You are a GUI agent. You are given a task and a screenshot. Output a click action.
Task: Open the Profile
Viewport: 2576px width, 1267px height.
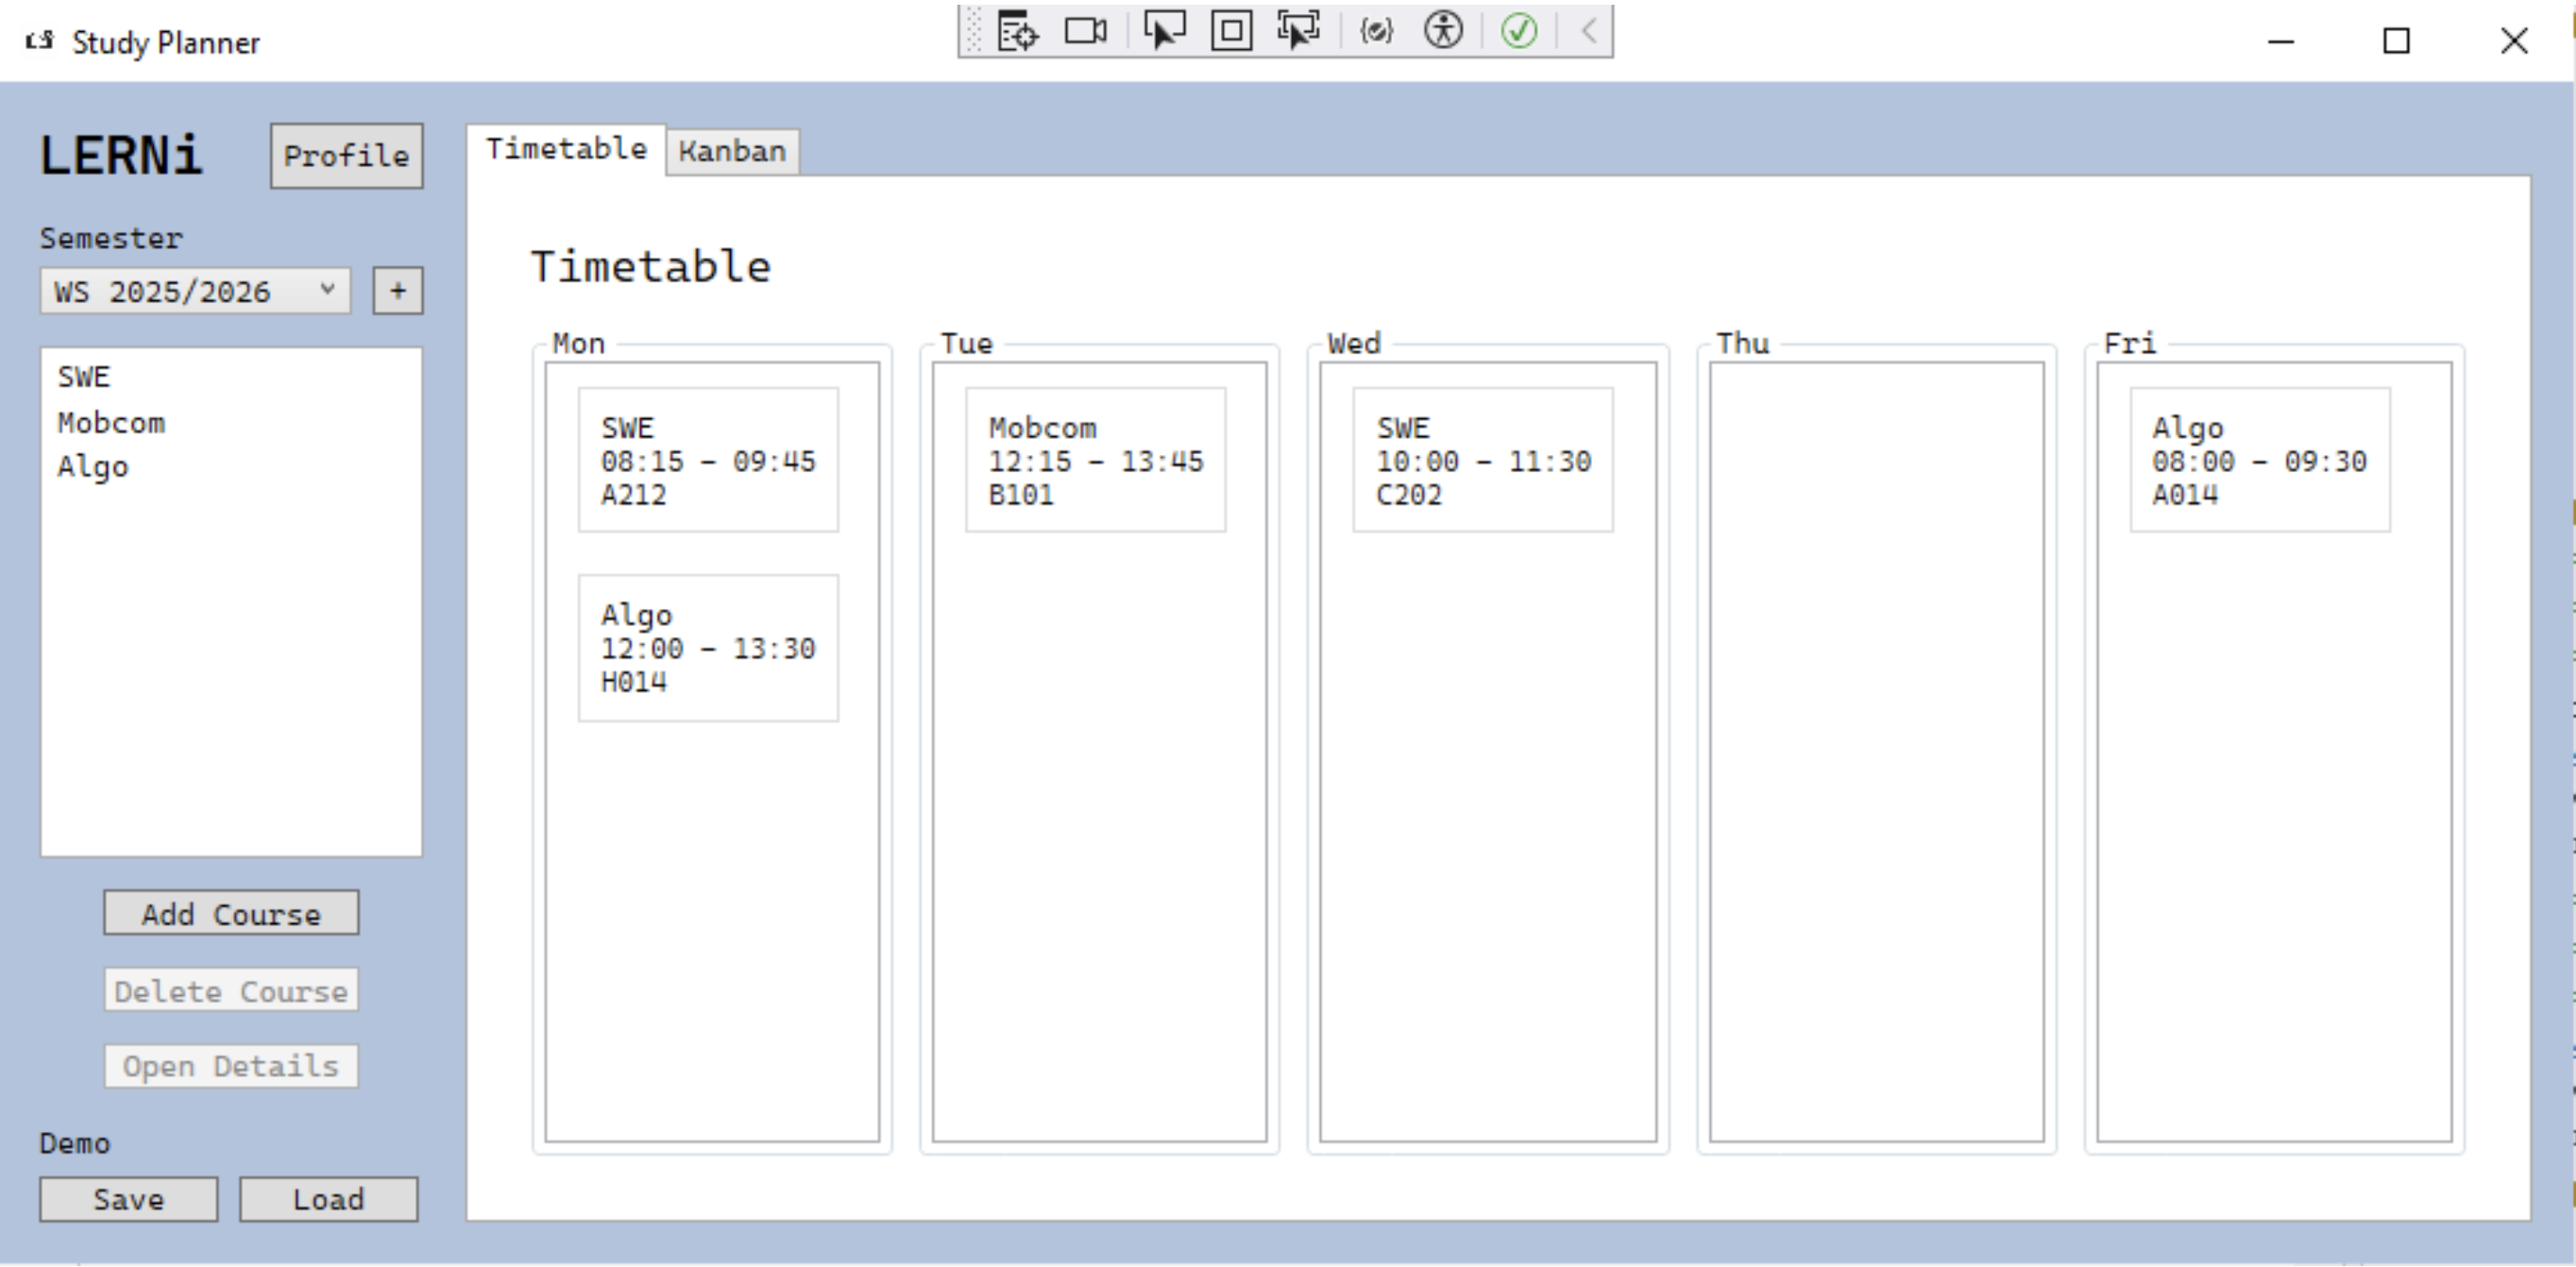[346, 156]
